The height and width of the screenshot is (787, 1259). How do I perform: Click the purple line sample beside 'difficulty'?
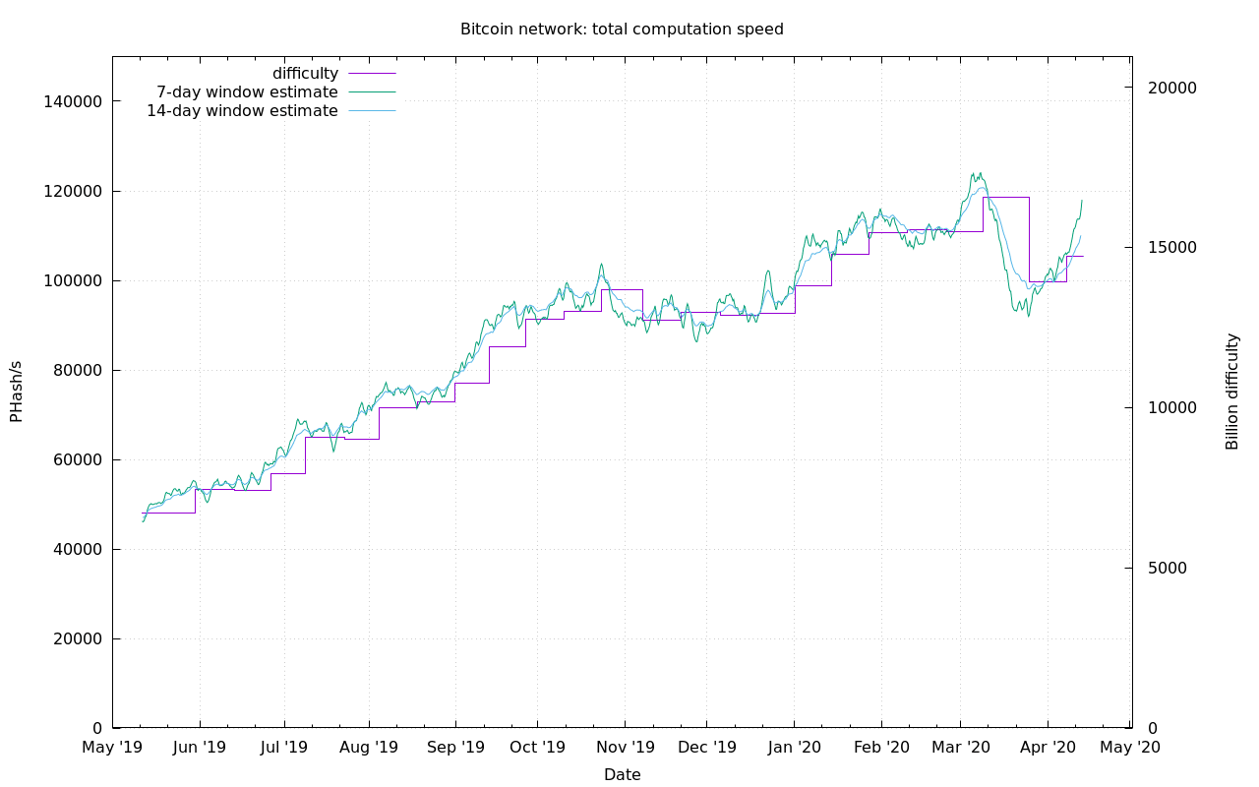372,74
